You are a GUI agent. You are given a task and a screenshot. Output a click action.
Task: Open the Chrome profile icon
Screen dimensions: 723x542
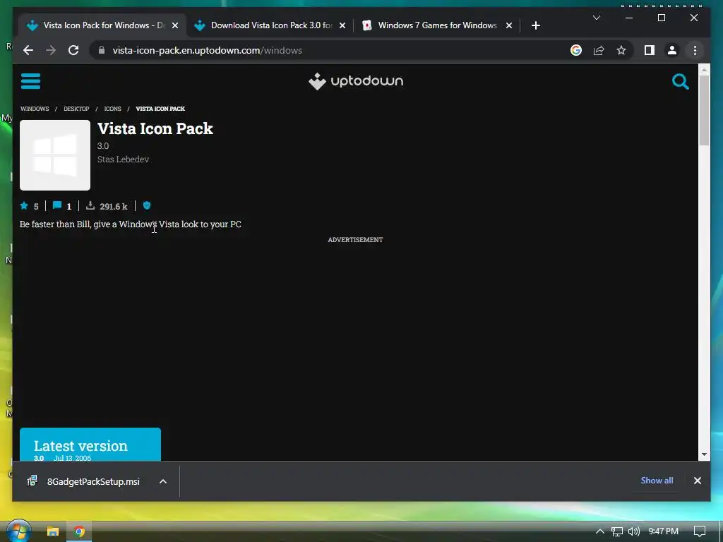click(672, 50)
